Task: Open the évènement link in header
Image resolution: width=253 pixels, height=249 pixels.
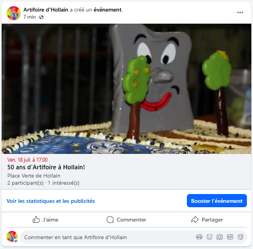Action: [107, 10]
